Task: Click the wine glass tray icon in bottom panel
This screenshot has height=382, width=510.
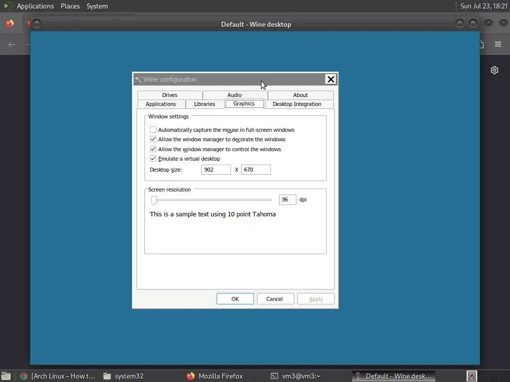Action: pyautogui.click(x=472, y=376)
